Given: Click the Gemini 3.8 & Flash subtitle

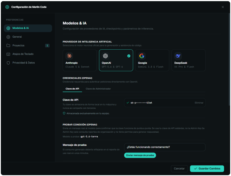Looking at the screenshot, I should tap(151, 67).
